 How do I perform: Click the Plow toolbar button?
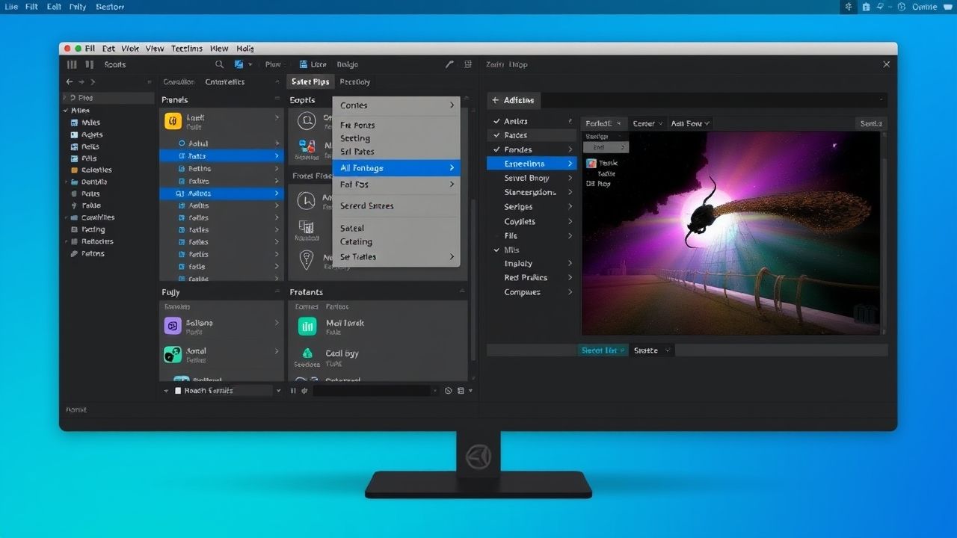(273, 65)
